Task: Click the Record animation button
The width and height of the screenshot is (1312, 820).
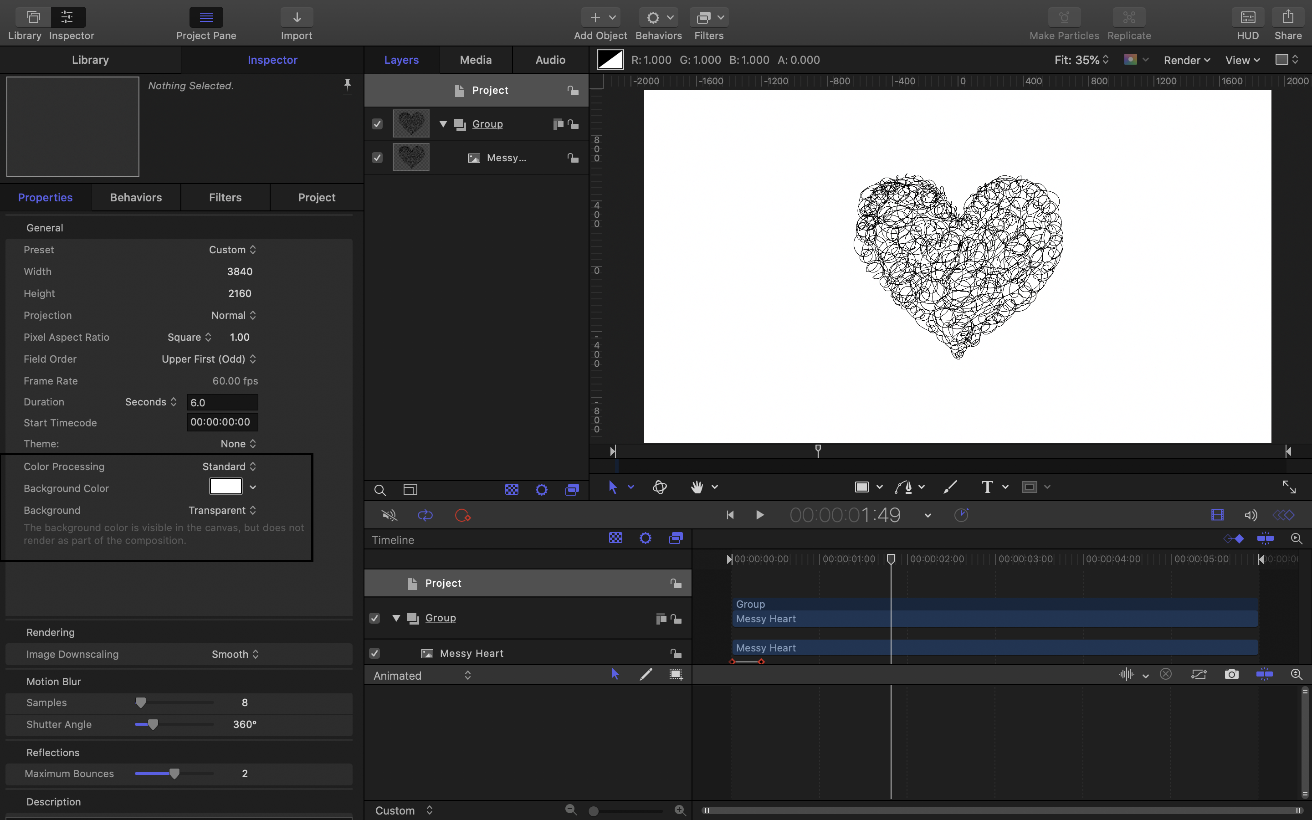Action: point(462,515)
